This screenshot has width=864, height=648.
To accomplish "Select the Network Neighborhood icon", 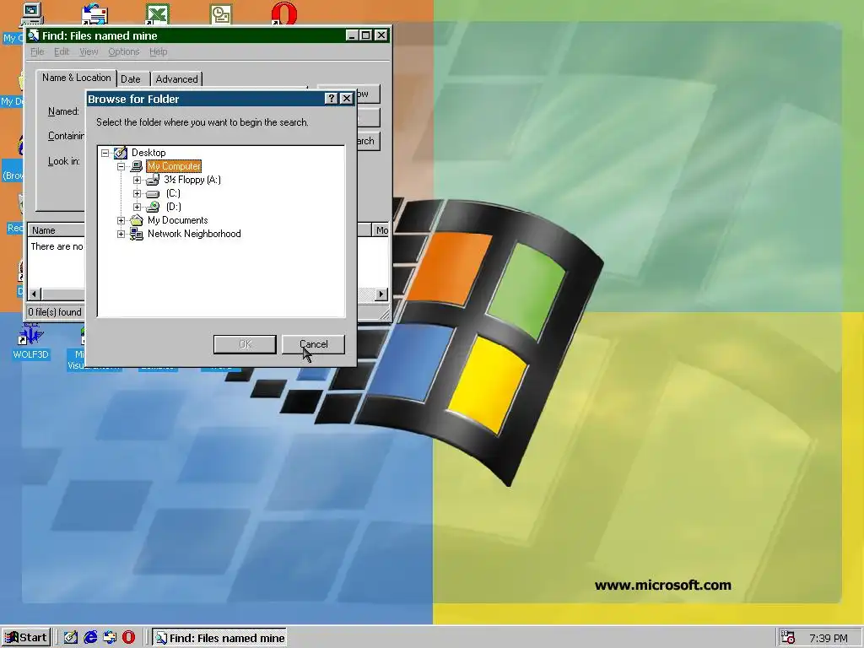I will (136, 234).
